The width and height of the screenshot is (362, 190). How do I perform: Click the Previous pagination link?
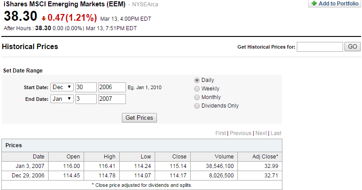240,133
